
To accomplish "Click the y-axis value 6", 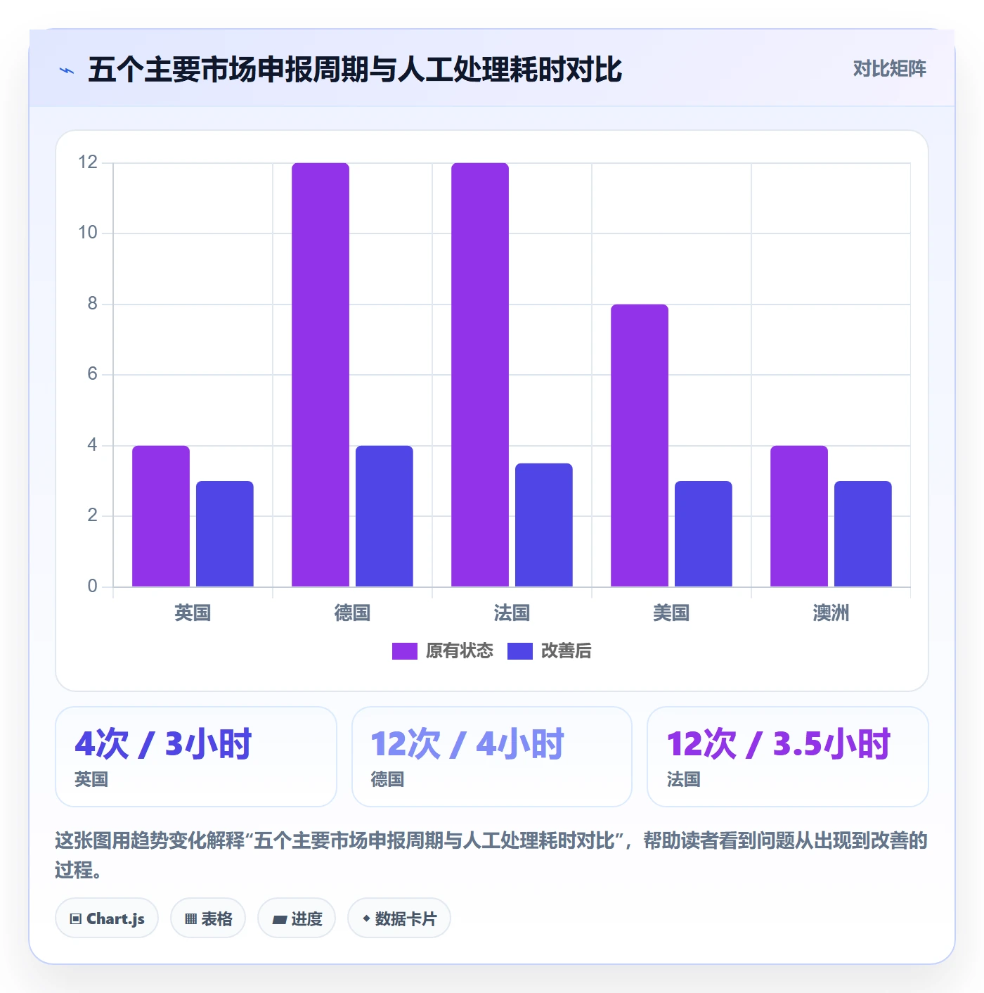I will (x=92, y=374).
